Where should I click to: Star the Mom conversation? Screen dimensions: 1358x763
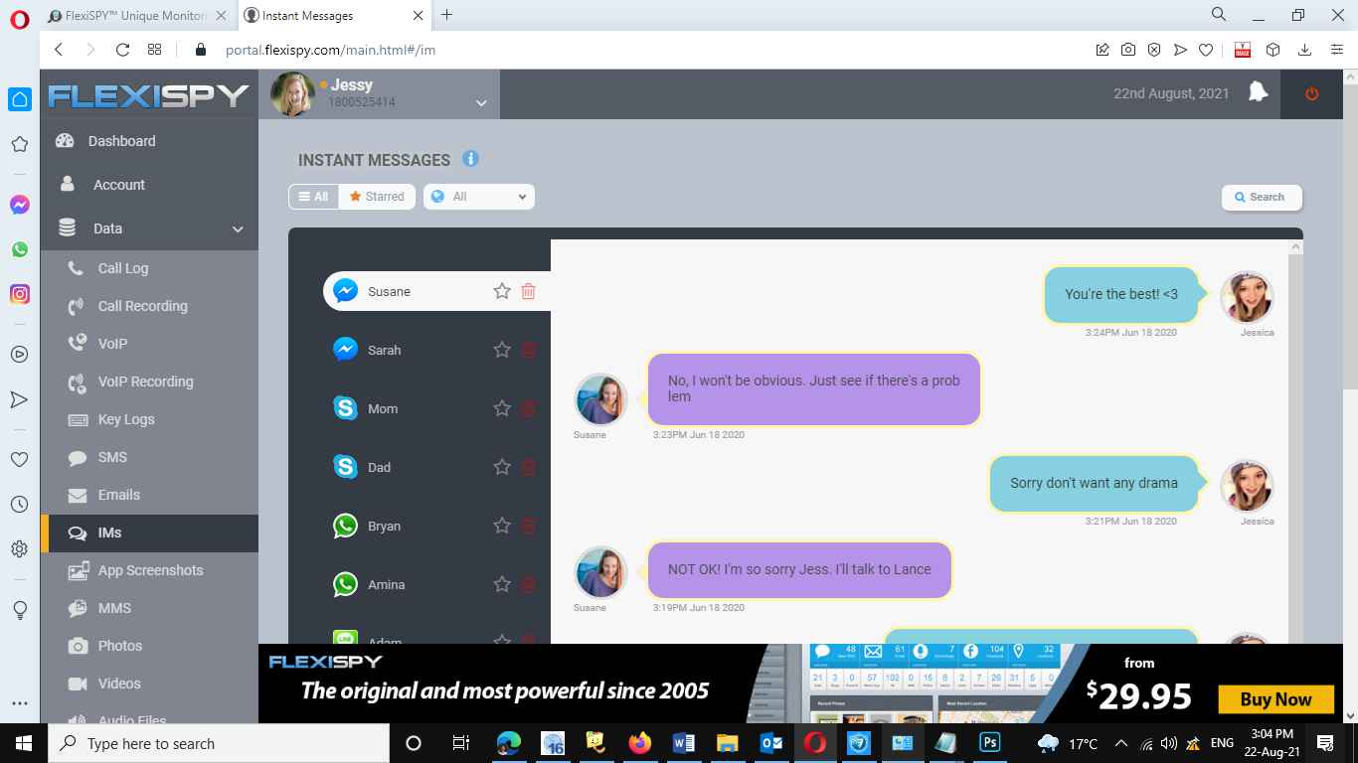[x=502, y=408]
